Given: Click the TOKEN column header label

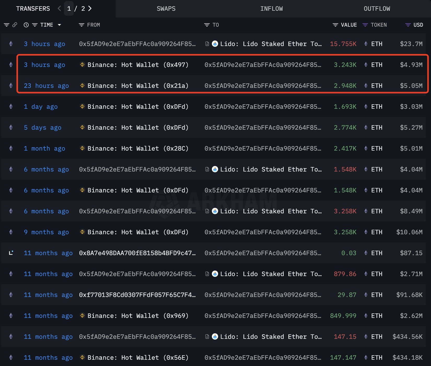Looking at the screenshot, I should point(379,25).
